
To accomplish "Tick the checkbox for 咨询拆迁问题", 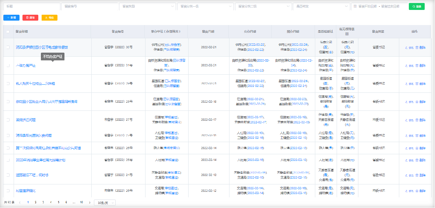I will coord(8,120).
